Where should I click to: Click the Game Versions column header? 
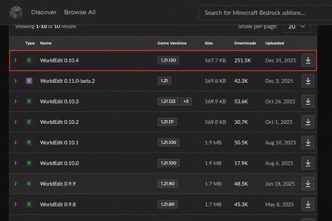[172, 43]
